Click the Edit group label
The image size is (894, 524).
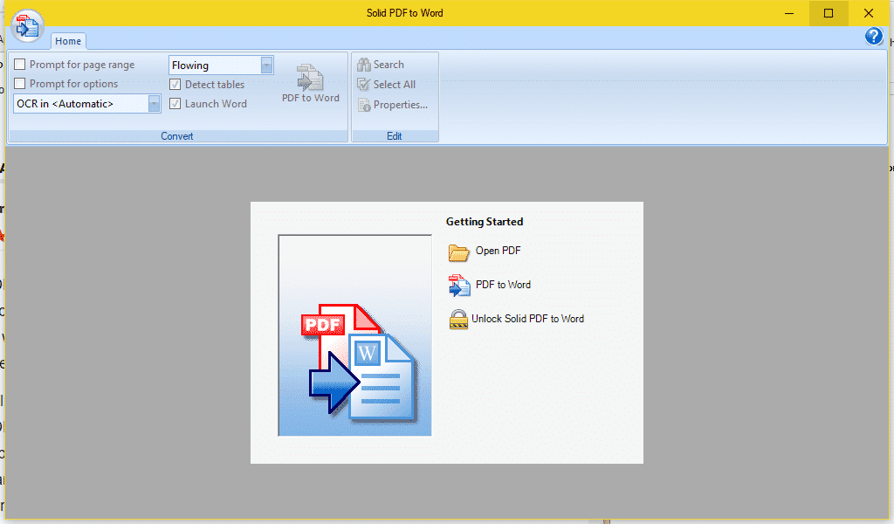tap(394, 136)
